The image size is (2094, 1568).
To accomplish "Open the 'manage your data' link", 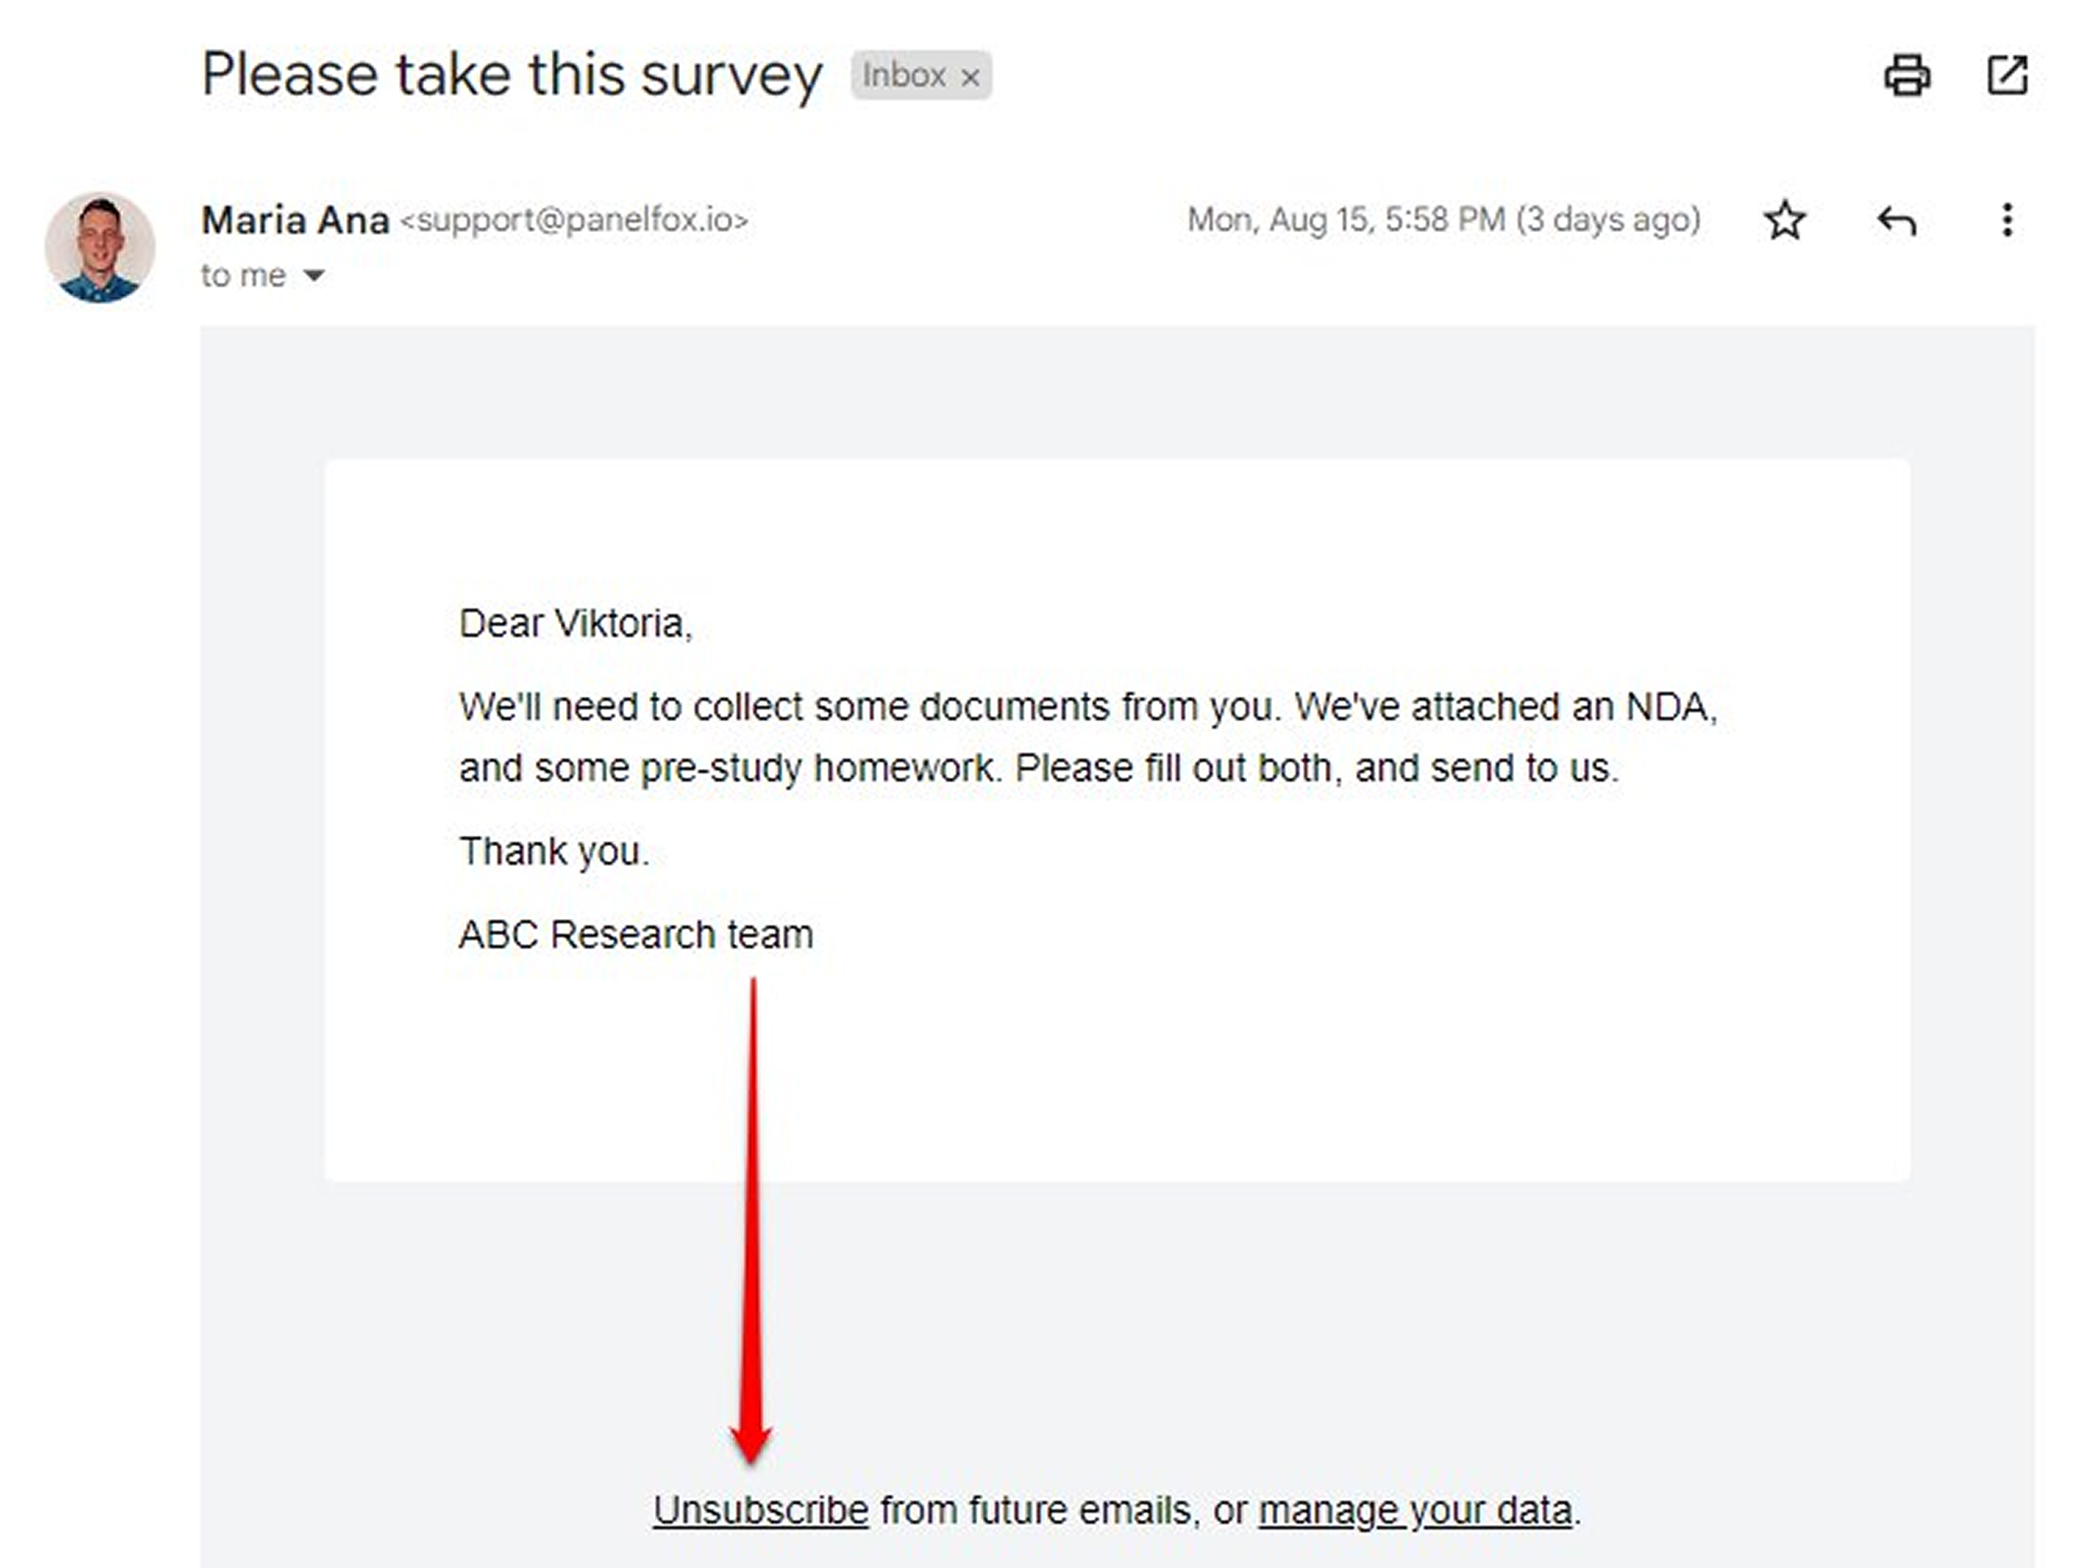I will tap(1415, 1510).
